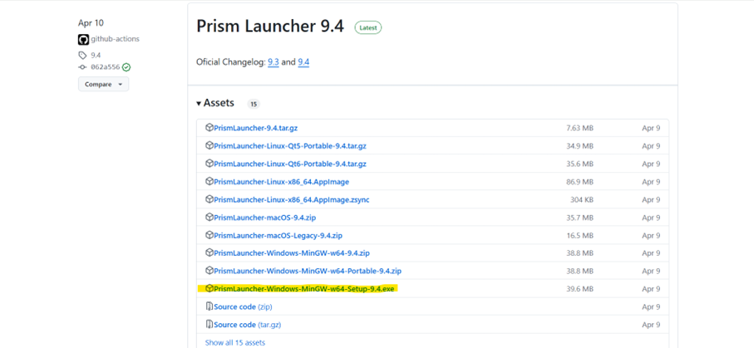Click the zip file icon of Source code (zip)
This screenshot has height=348, width=754.
[209, 306]
